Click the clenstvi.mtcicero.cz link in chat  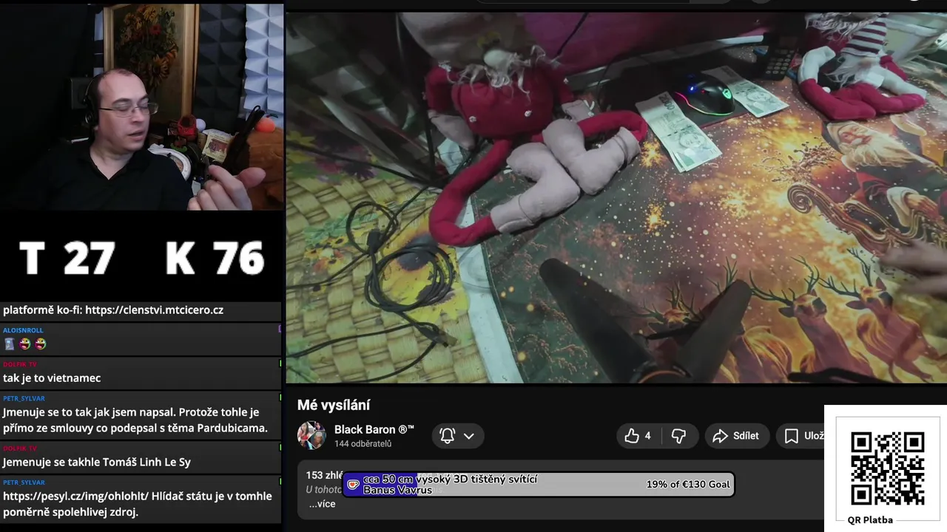pyautogui.click(x=154, y=310)
